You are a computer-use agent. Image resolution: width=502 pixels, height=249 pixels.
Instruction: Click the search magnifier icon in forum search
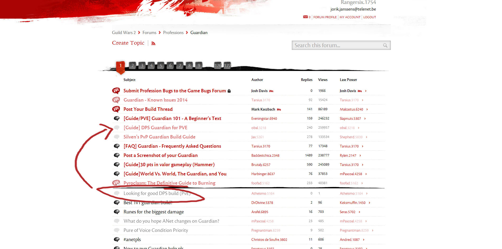(x=385, y=45)
